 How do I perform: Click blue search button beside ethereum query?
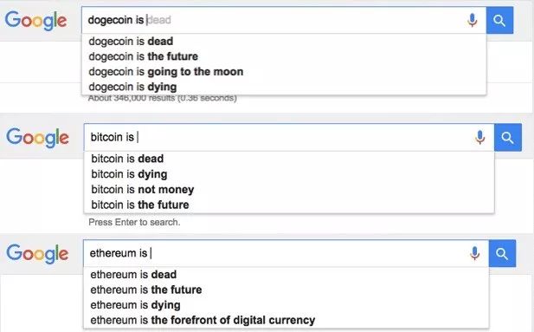point(502,253)
